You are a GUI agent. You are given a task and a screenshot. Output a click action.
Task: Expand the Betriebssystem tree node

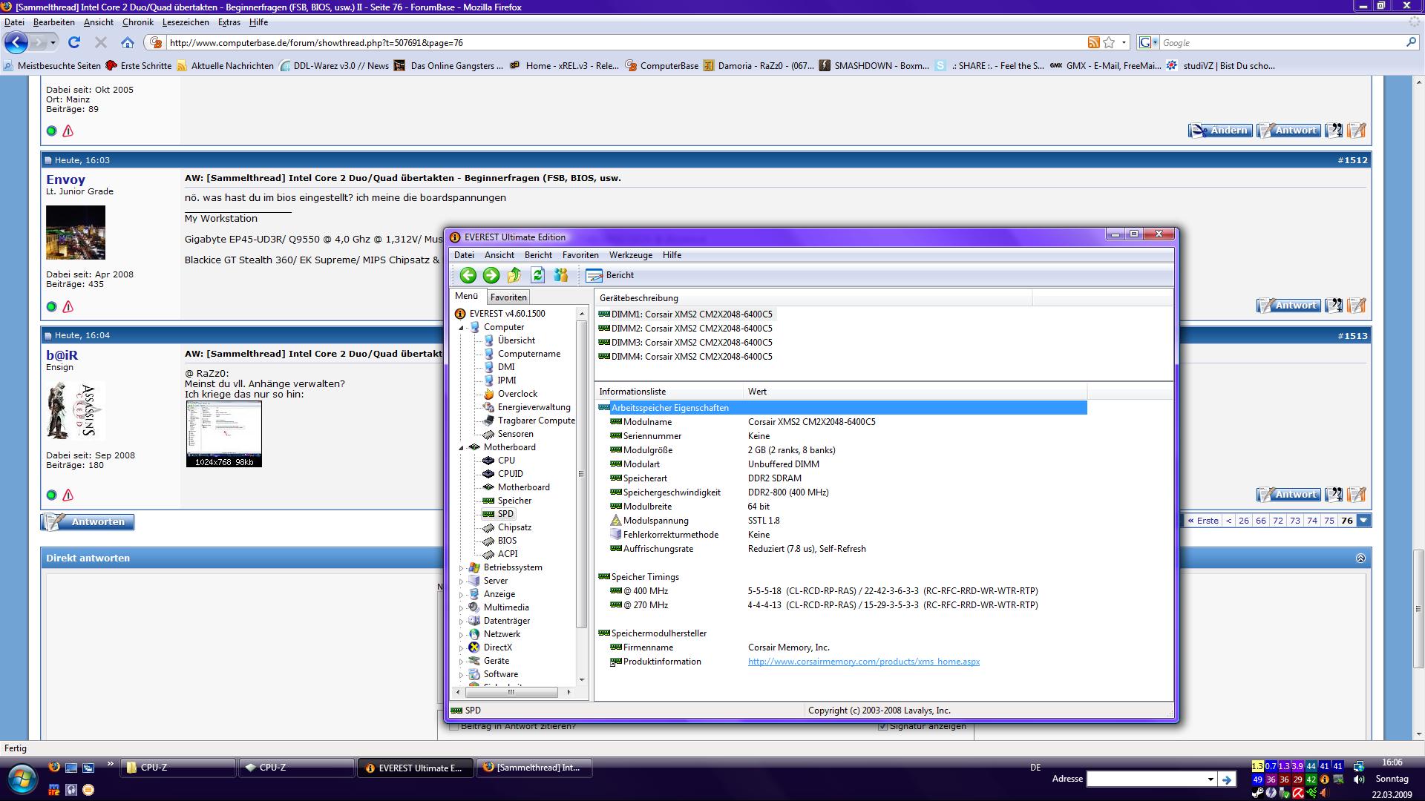(x=461, y=568)
